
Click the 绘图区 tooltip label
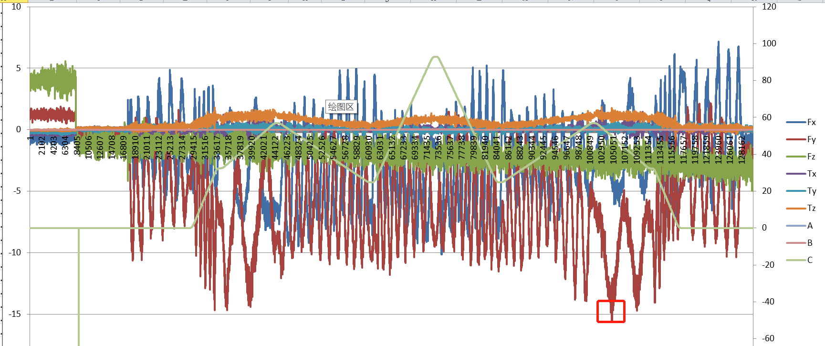click(341, 106)
